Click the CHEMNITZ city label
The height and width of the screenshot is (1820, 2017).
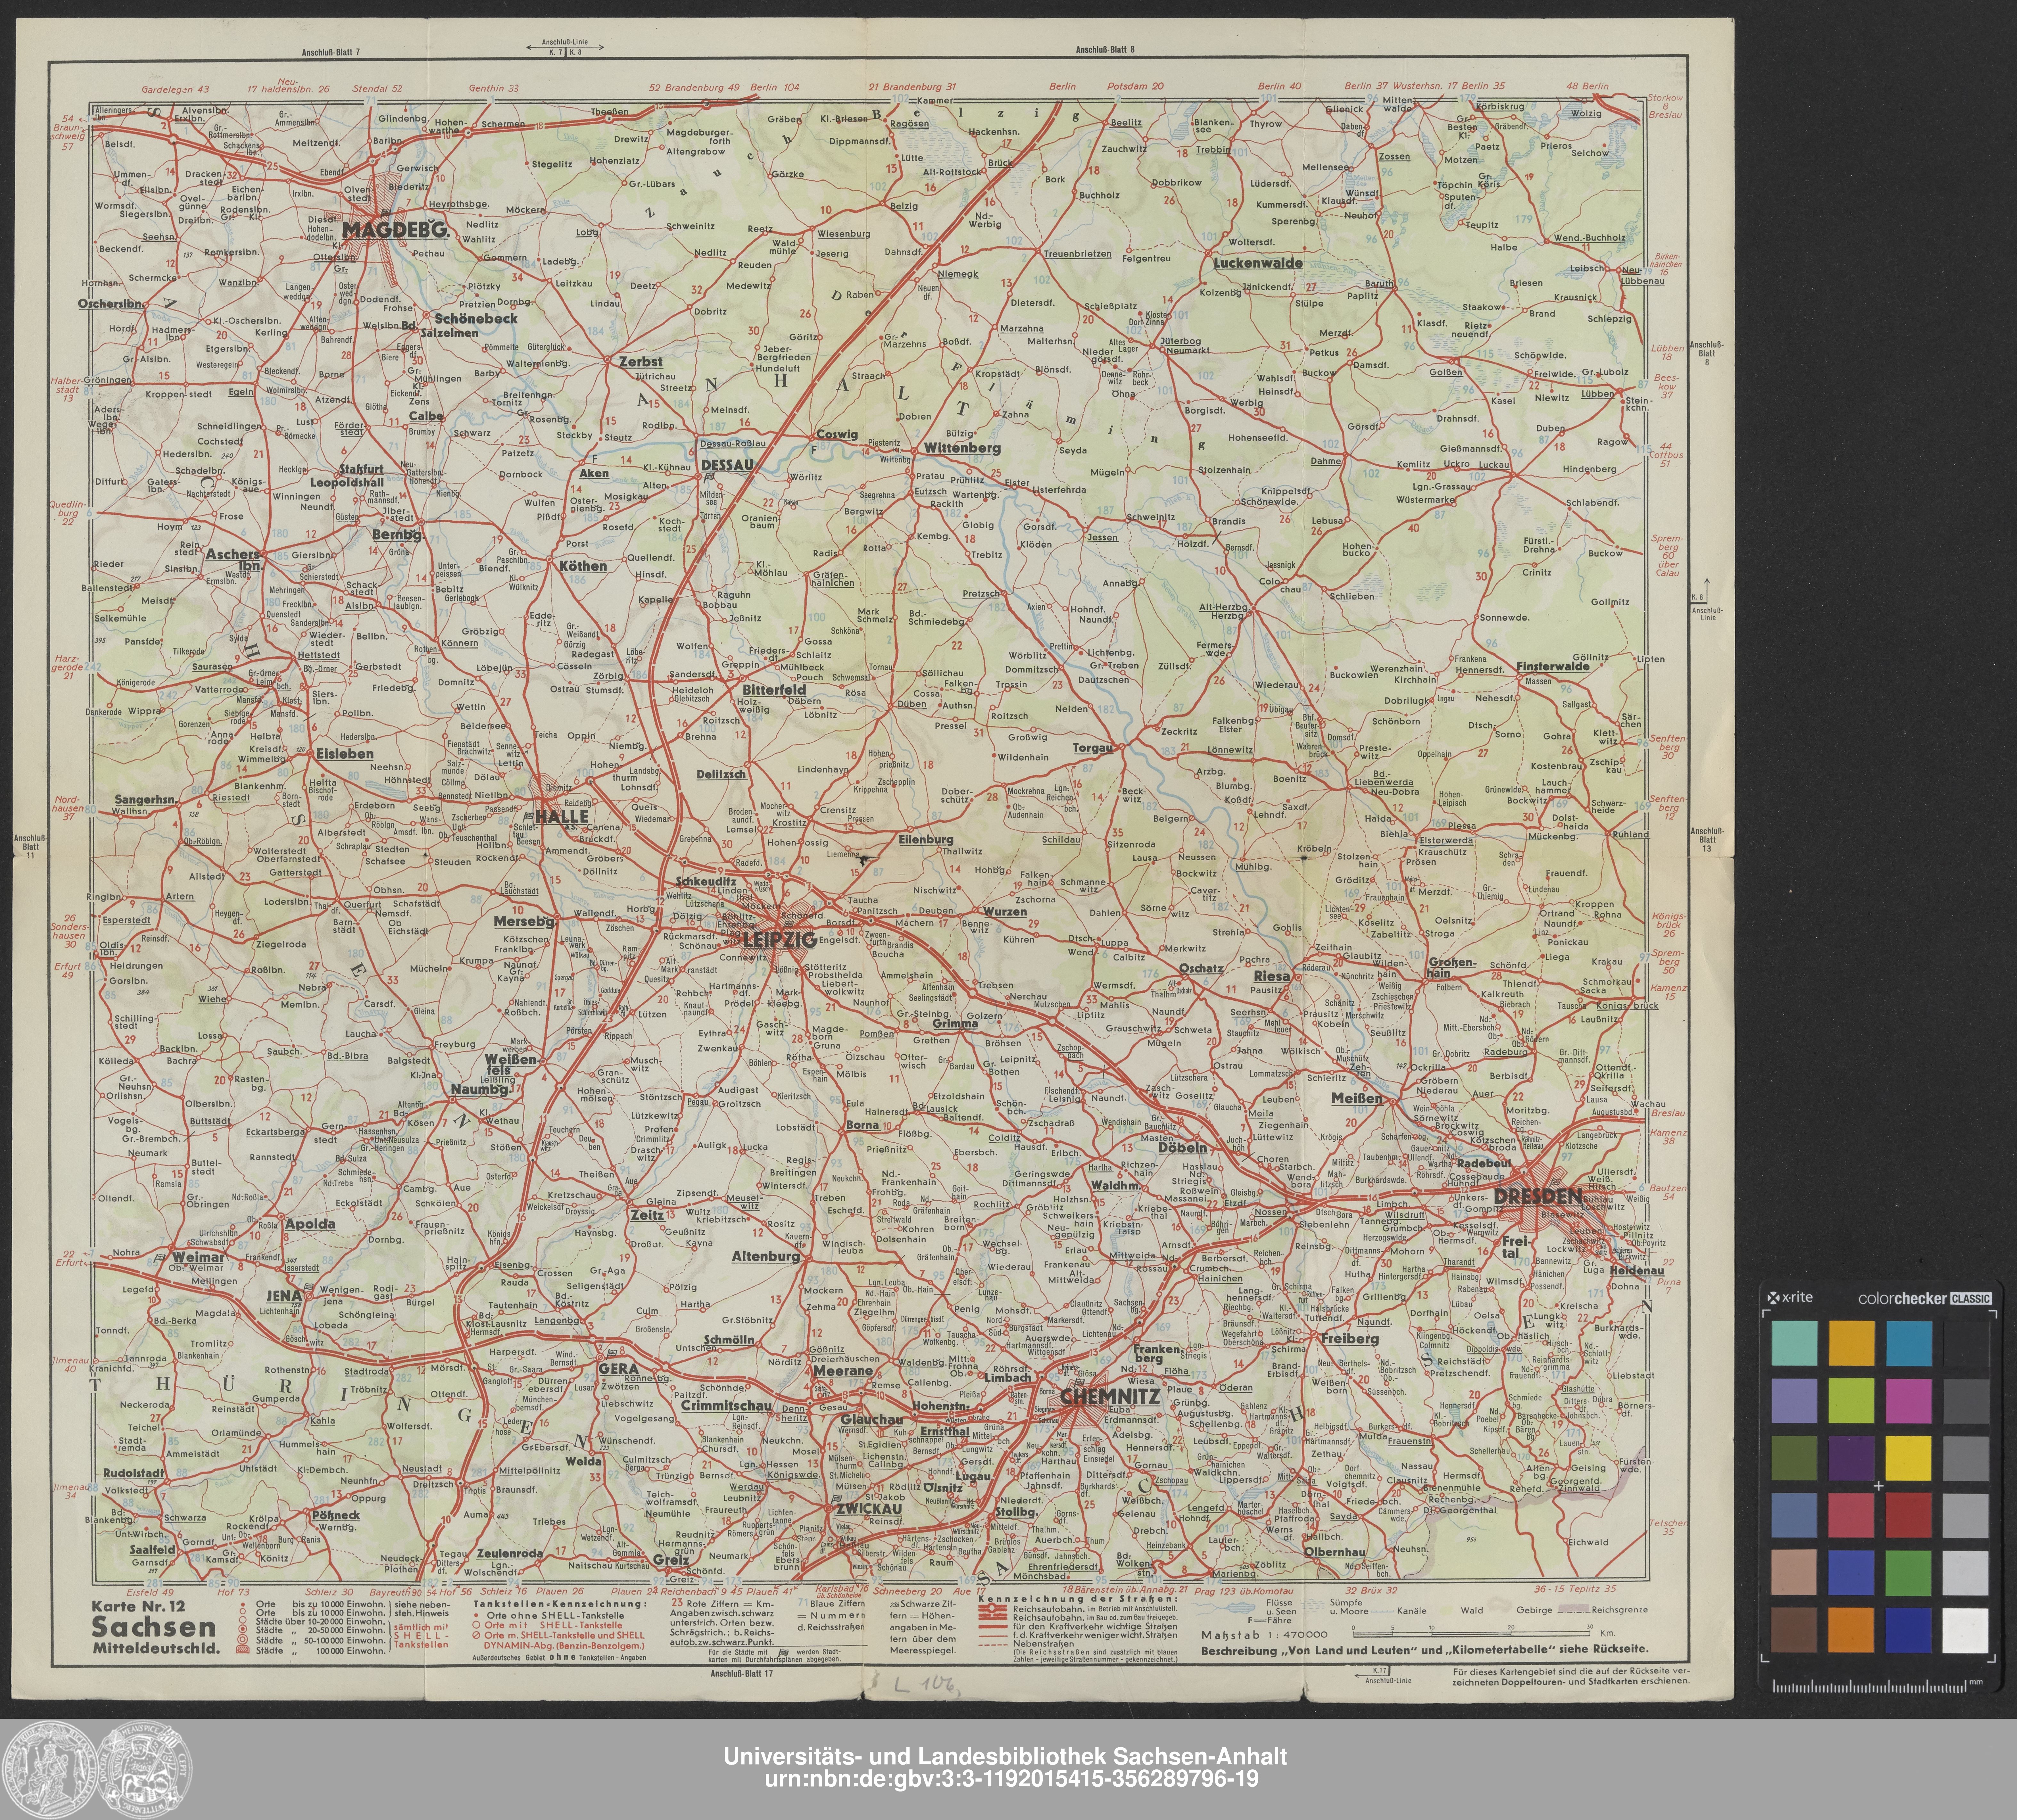point(1110,1397)
